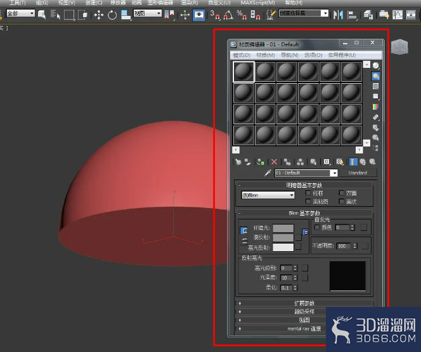Toggle Angle Snap in main toolbar

pyautogui.click(x=228, y=15)
